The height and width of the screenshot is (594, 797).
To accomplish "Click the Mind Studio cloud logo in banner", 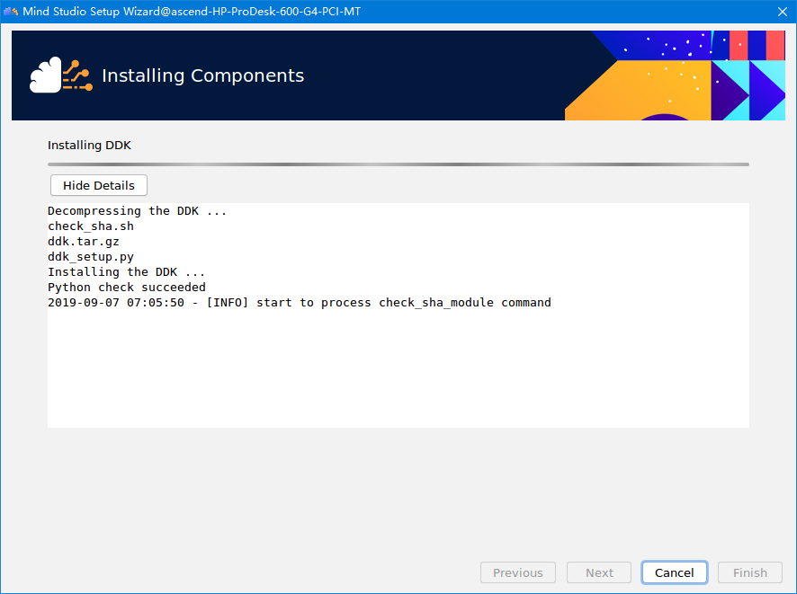I will 61,75.
